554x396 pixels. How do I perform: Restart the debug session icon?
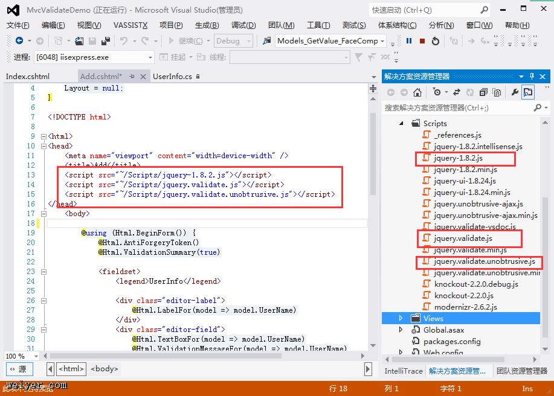click(435, 41)
